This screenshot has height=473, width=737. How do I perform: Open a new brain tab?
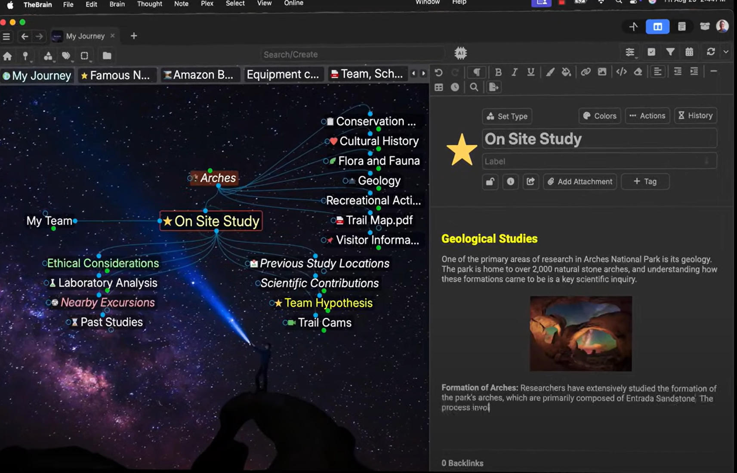pos(134,36)
